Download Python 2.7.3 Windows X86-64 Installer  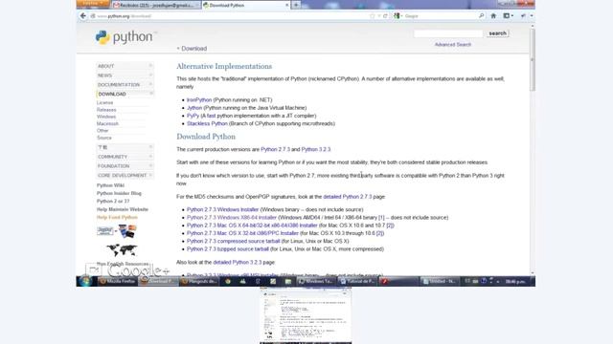click(232, 217)
